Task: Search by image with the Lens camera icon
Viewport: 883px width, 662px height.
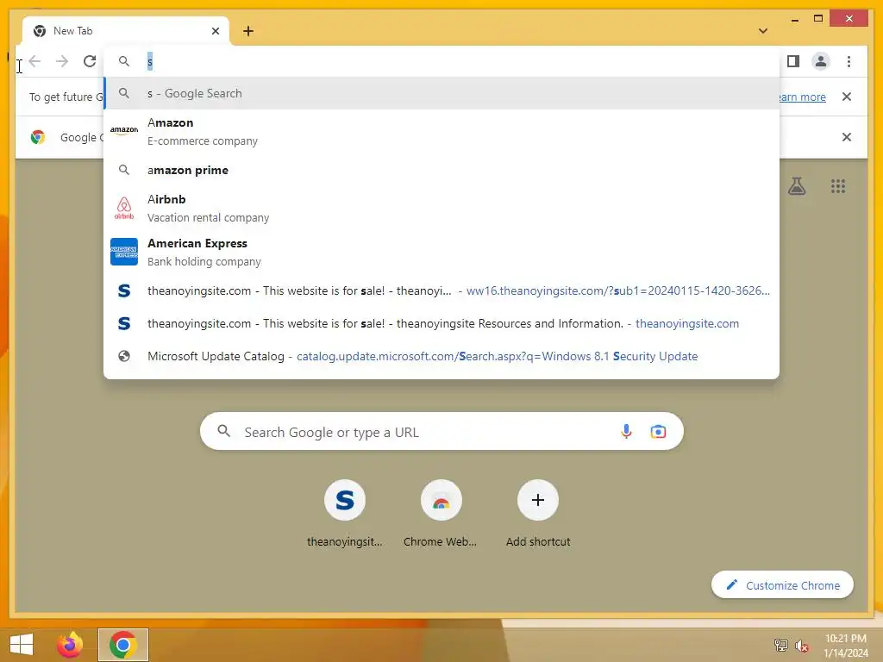Action: click(658, 432)
